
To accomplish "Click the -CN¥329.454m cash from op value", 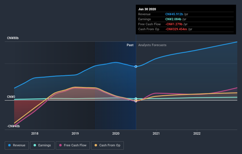I will click(x=176, y=29).
